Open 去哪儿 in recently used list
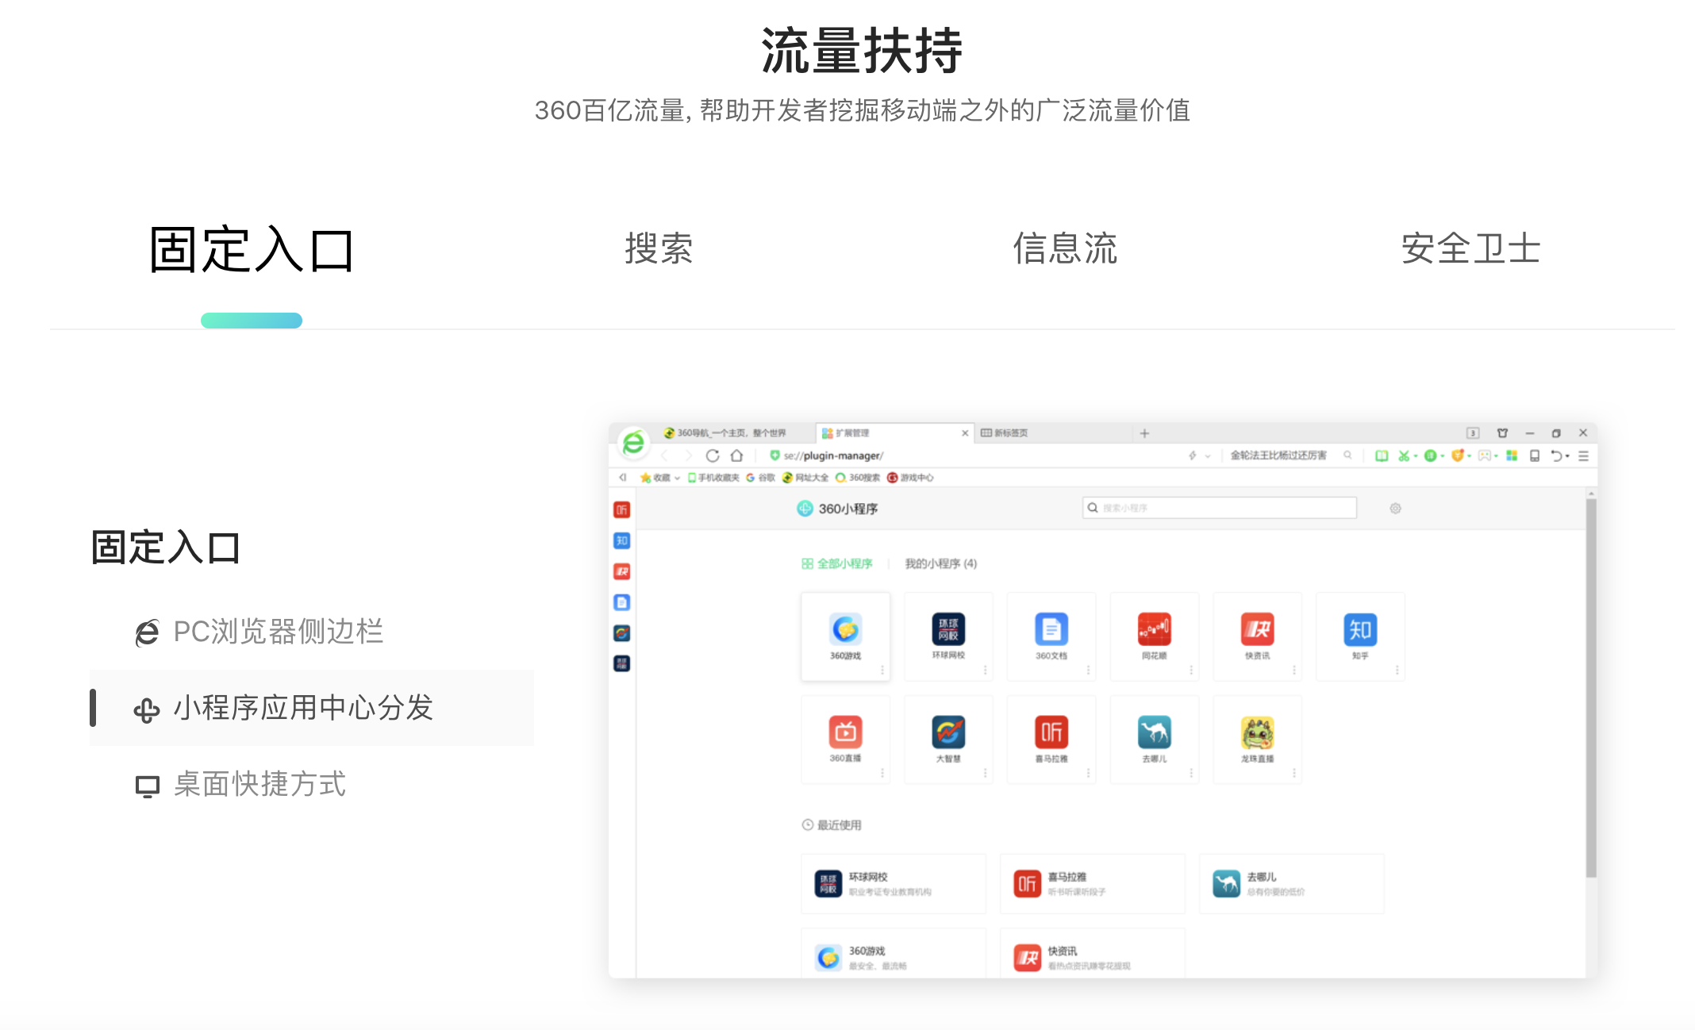 pos(1292,883)
